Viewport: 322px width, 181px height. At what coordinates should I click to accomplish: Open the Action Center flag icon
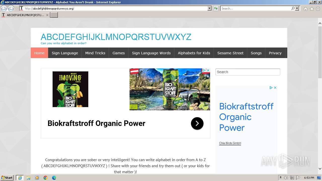click(x=298, y=178)
